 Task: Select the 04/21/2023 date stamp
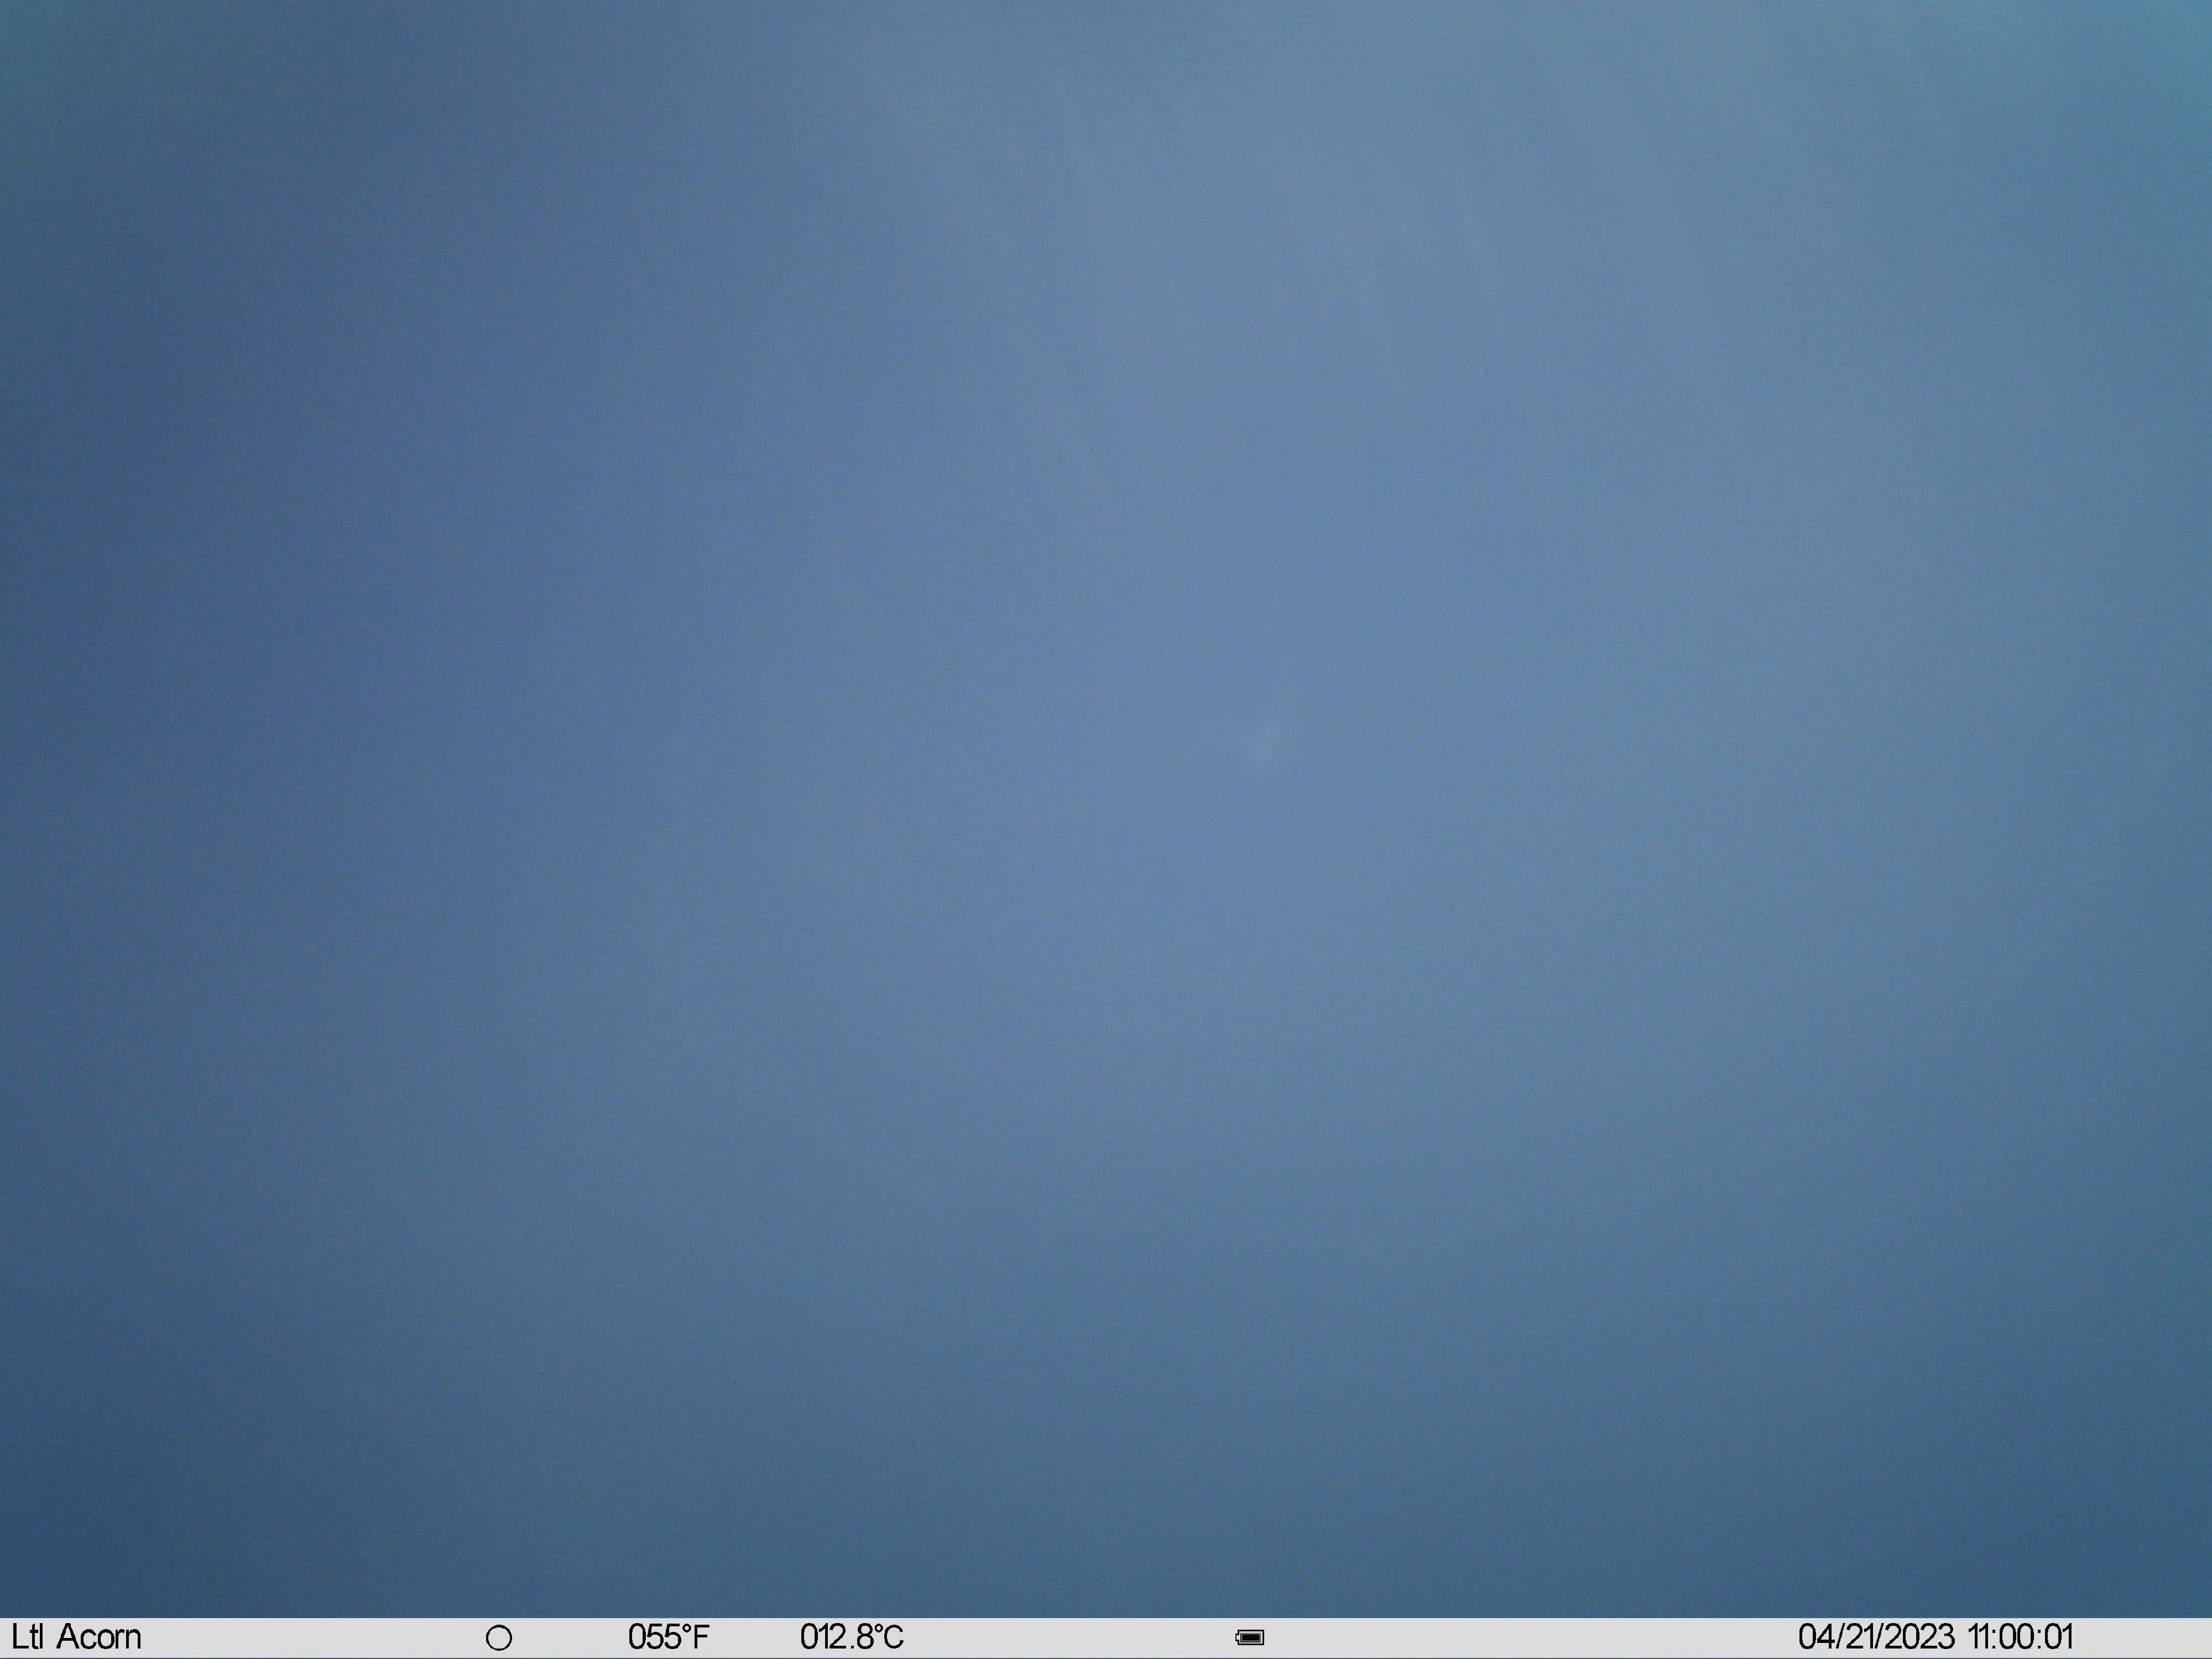1876,1637
